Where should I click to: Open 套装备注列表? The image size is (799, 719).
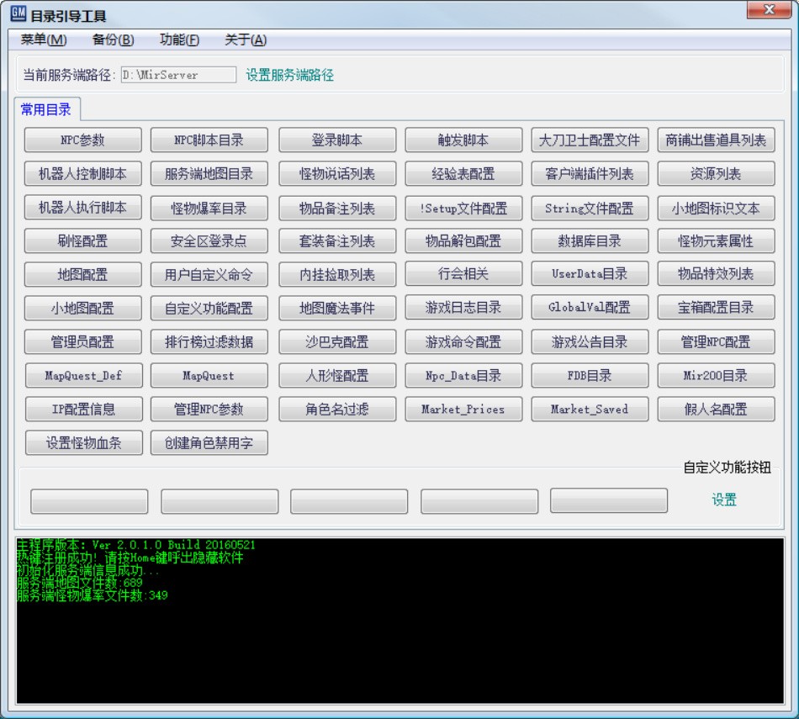[x=336, y=241]
